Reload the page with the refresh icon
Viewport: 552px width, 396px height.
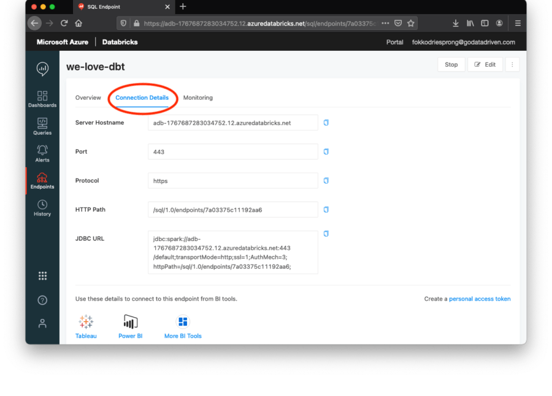(64, 23)
